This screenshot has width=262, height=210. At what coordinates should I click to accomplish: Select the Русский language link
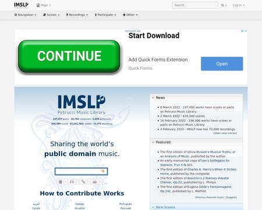click(x=126, y=208)
